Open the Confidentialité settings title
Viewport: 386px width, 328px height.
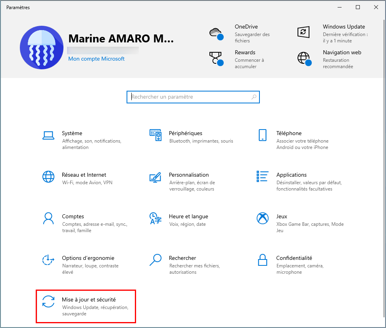[294, 258]
